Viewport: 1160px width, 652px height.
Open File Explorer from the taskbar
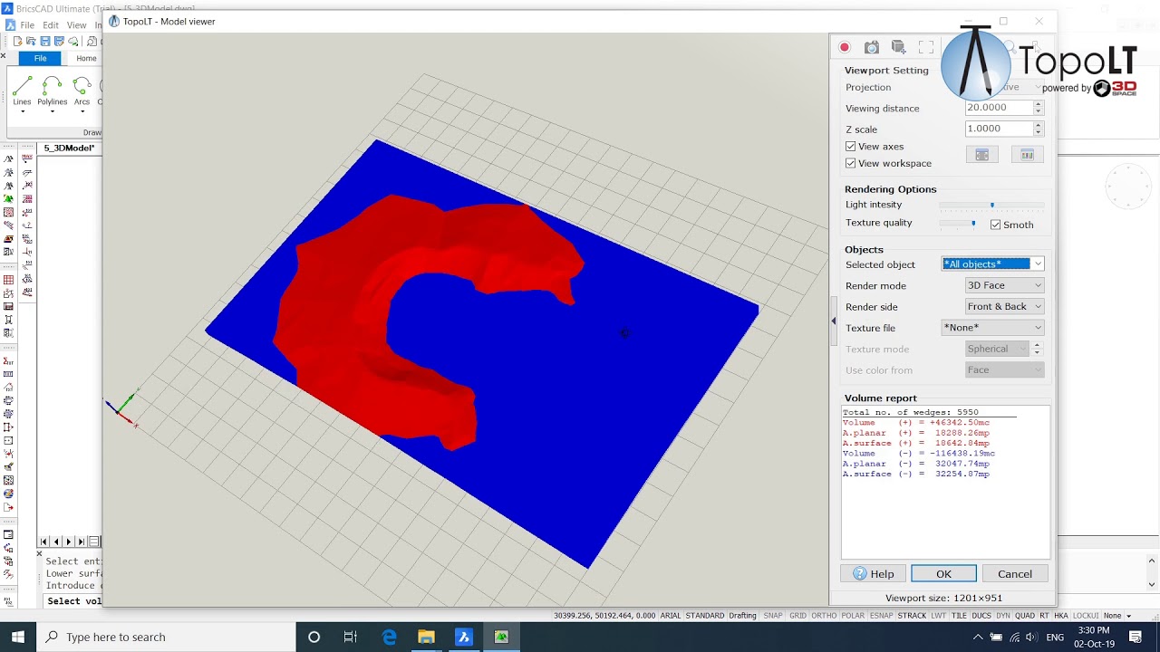[x=426, y=638]
